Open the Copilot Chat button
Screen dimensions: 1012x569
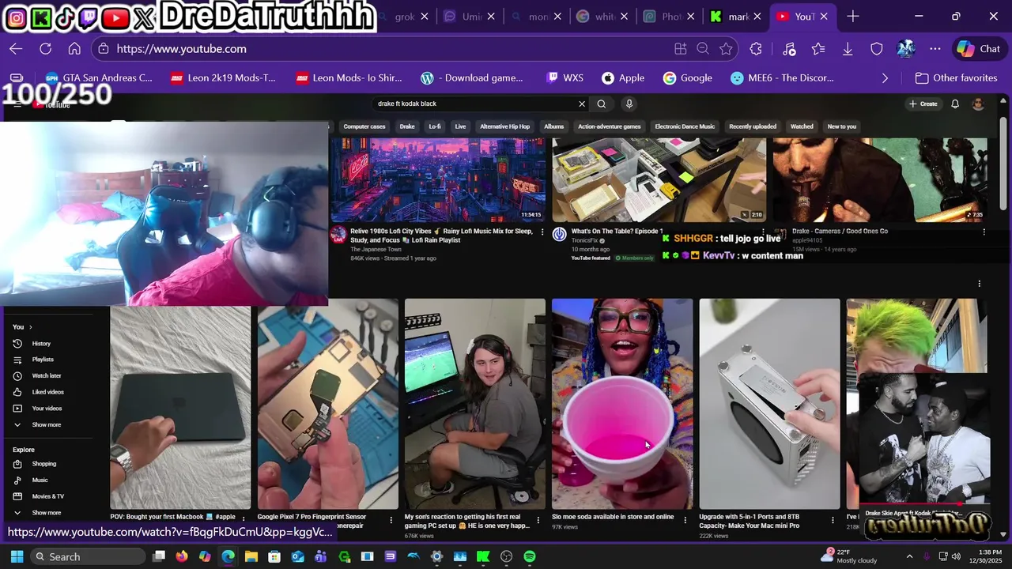point(979,49)
